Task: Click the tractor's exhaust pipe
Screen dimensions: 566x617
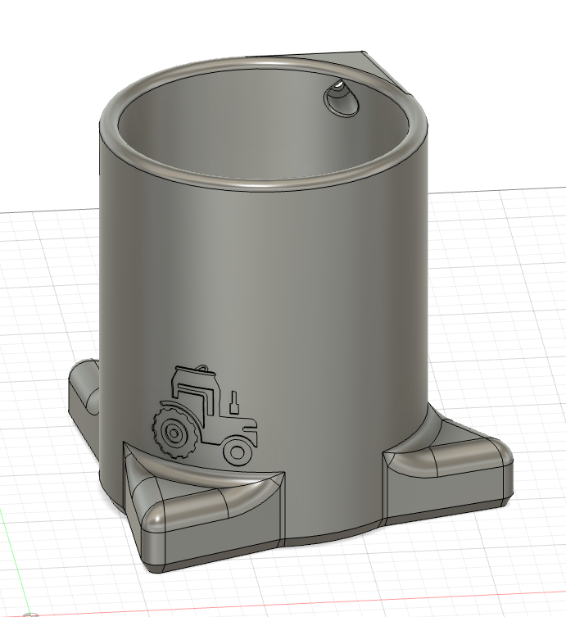Action: point(233,402)
